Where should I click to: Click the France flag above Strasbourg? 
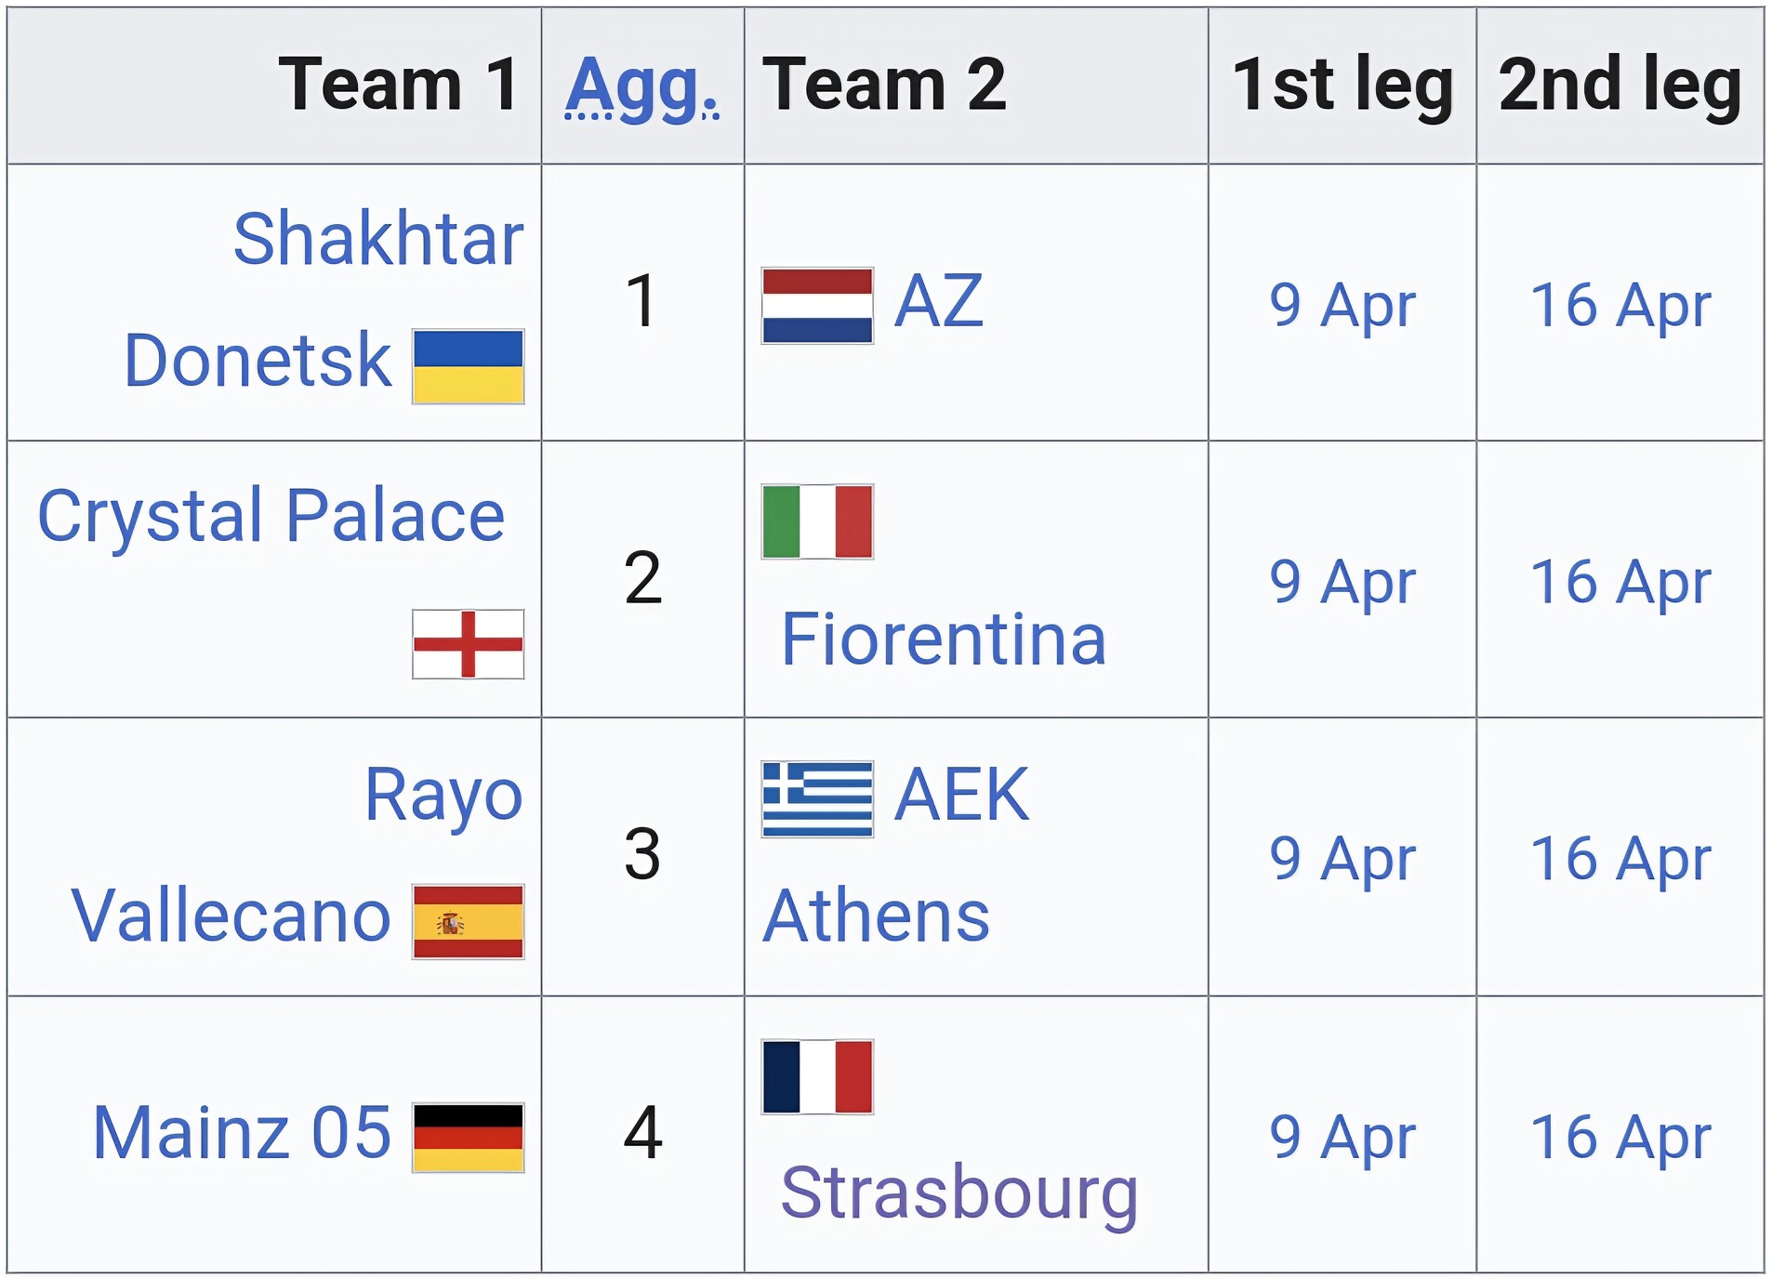[x=816, y=1076]
